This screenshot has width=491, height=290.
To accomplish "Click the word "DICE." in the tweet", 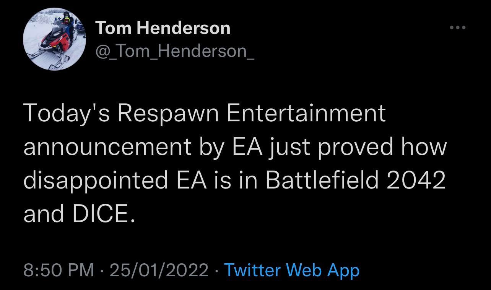I will tap(104, 213).
